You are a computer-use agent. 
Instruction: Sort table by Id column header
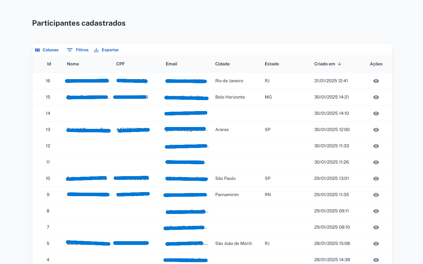[49, 64]
